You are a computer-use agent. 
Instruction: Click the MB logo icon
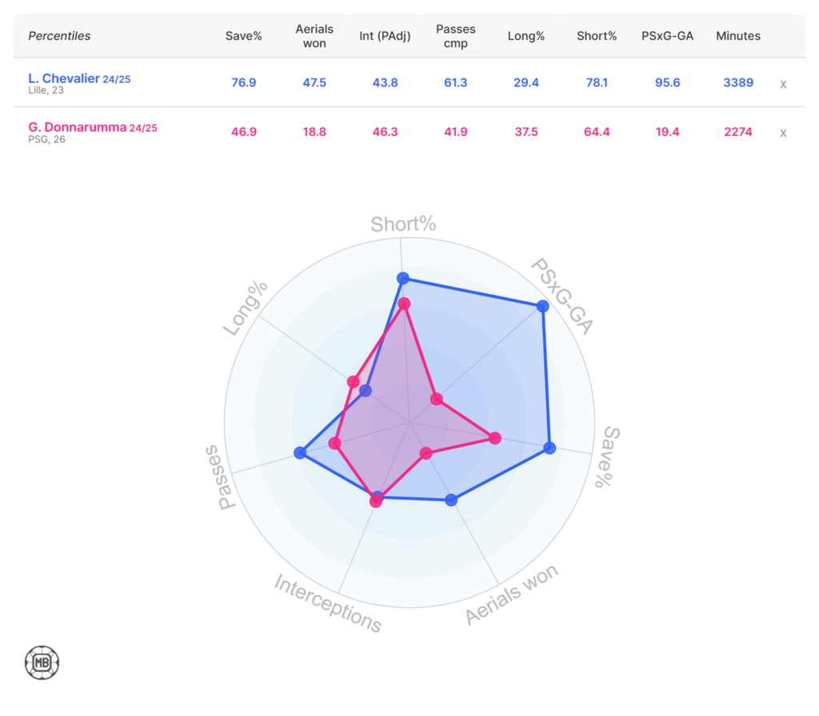tap(42, 662)
